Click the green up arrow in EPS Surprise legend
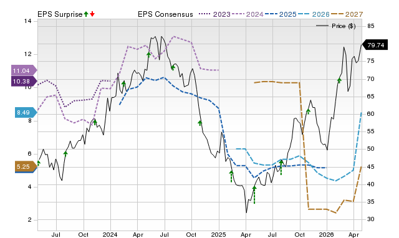Screen dimensions: 399x238 [x=86, y=14]
